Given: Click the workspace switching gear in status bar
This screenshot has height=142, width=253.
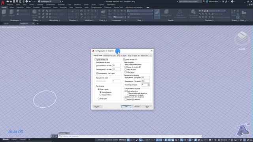Looking at the screenshot, I should (210, 140).
